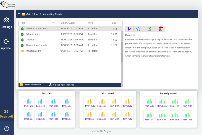202x135 pixels.
Task: Open the Previous years folder
Action: 33,51
